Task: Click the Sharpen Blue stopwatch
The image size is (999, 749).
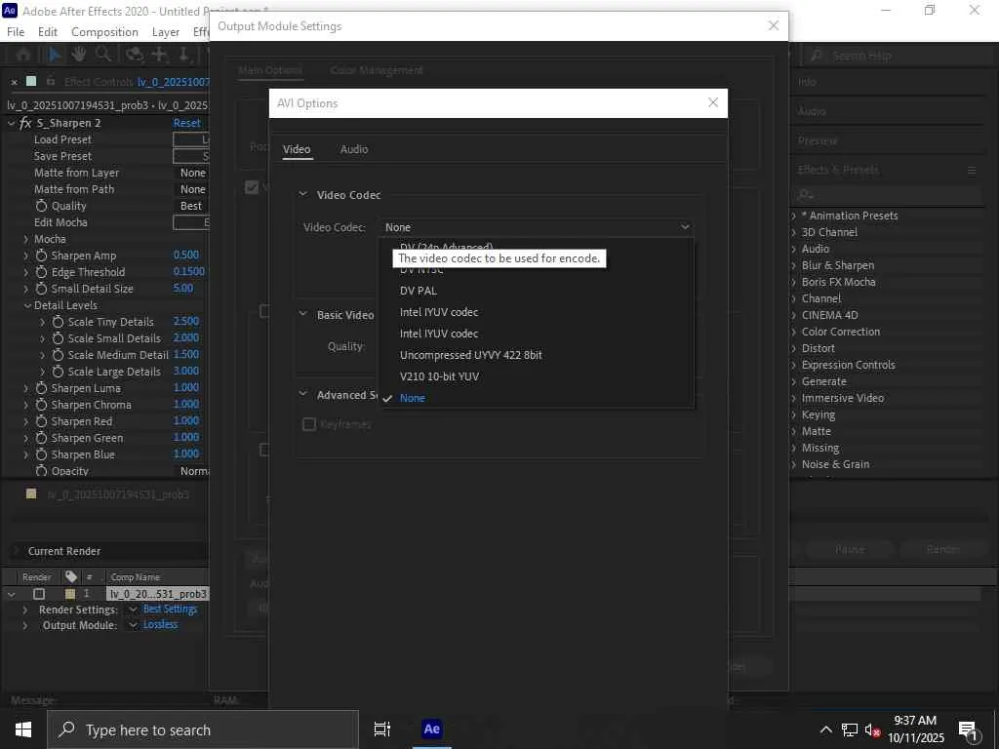Action: pos(41,454)
